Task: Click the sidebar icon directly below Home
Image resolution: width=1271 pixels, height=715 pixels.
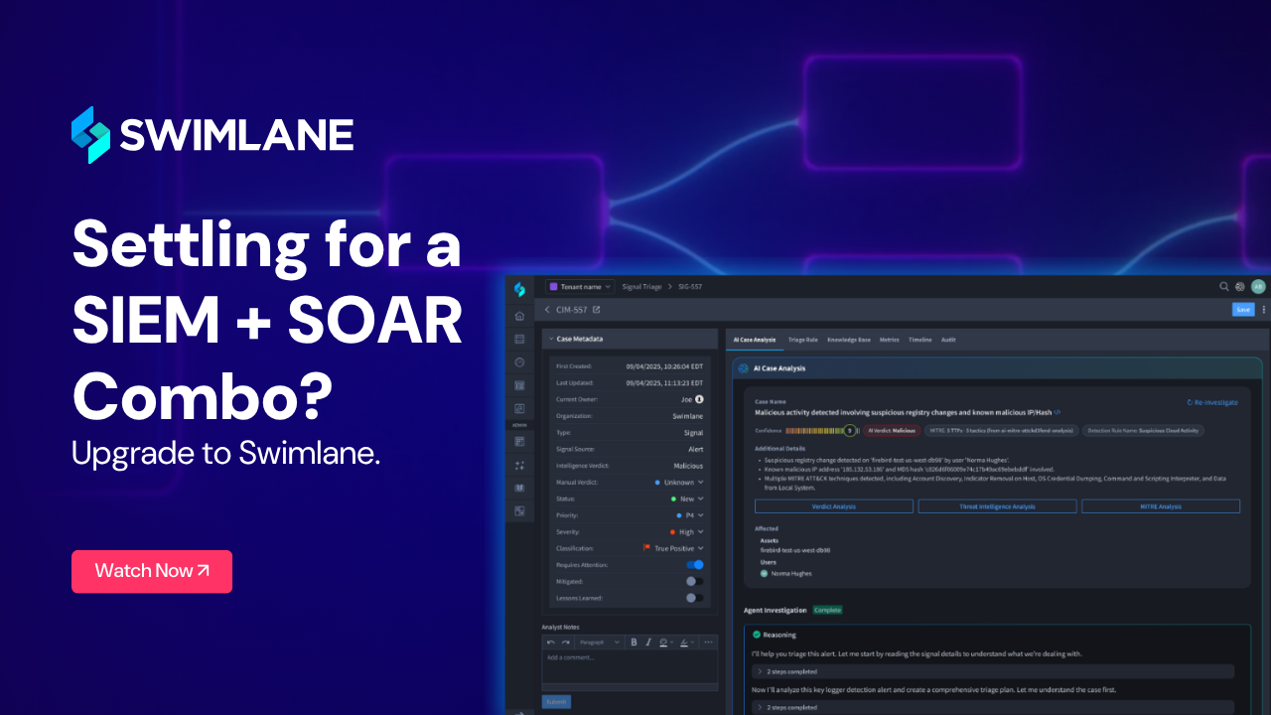Action: pyautogui.click(x=519, y=339)
